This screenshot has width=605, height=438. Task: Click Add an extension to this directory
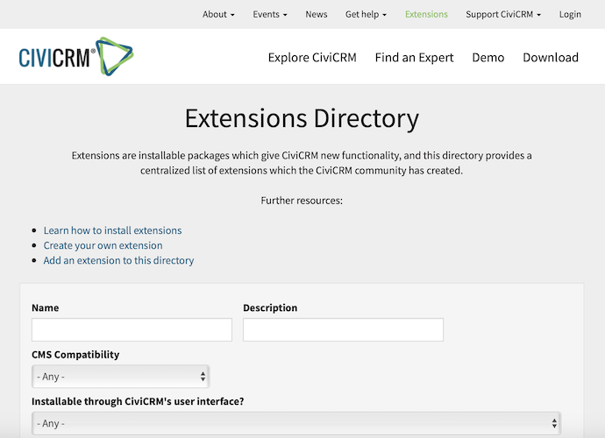(x=118, y=260)
